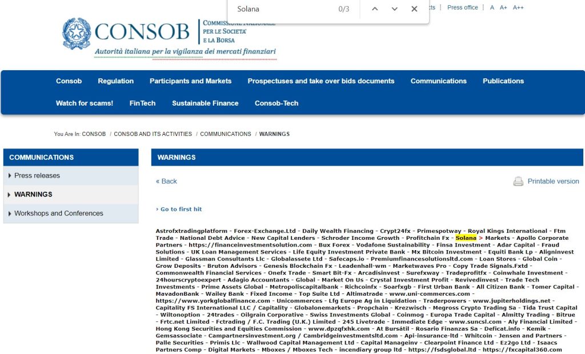585x354 pixels.
Task: Expand Press releases sidebar arrow
Action: [9, 176]
